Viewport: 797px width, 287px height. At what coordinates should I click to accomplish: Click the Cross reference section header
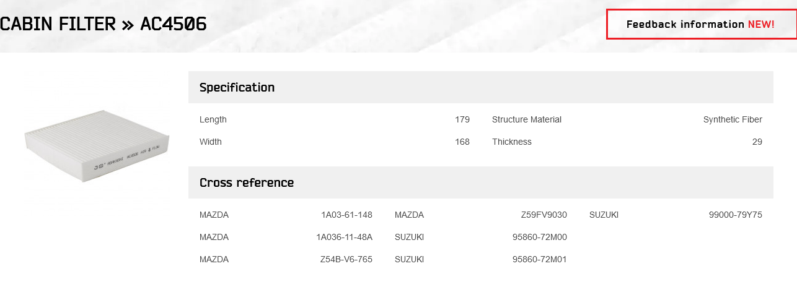[x=481, y=182]
